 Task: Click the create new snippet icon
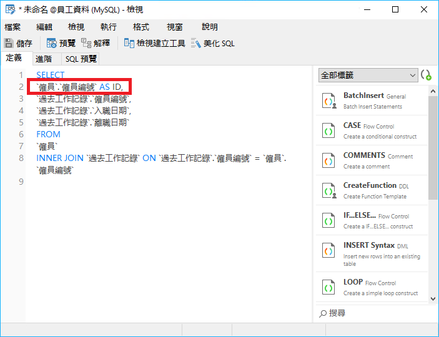(x=426, y=75)
